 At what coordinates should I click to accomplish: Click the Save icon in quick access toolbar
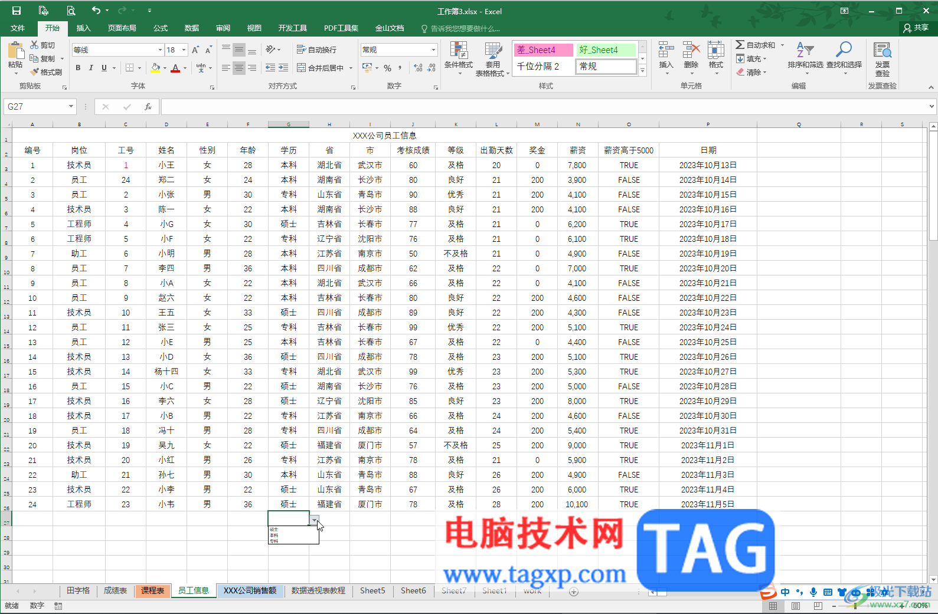[17, 11]
